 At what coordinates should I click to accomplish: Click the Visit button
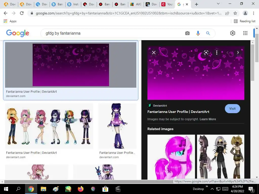click(232, 109)
